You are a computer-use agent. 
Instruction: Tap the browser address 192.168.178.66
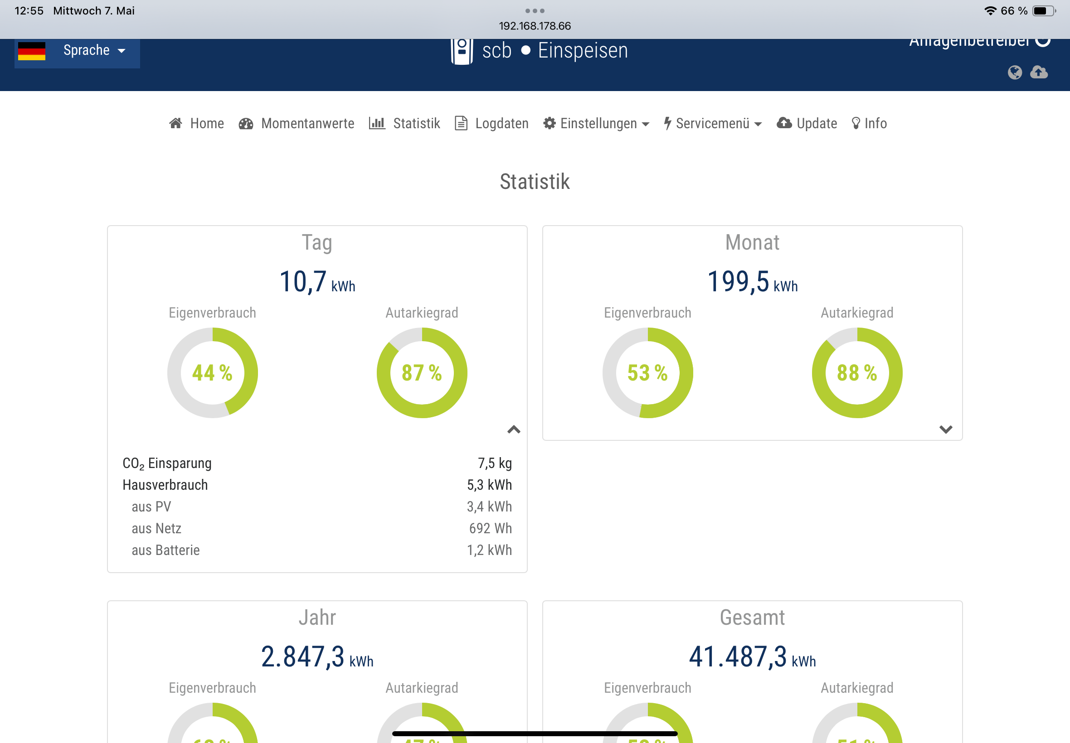[535, 26]
